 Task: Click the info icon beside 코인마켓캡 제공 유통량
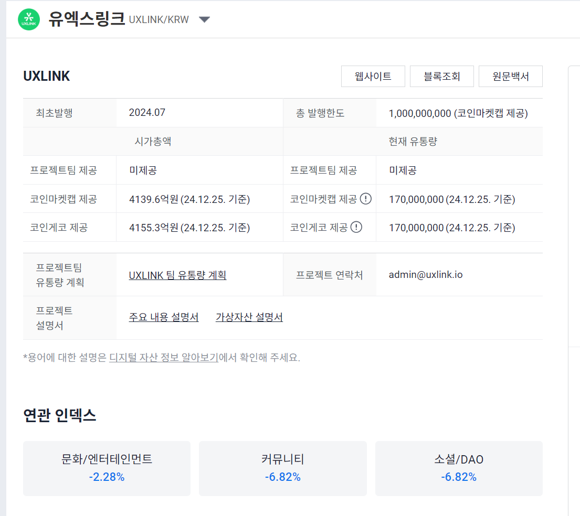pos(365,199)
